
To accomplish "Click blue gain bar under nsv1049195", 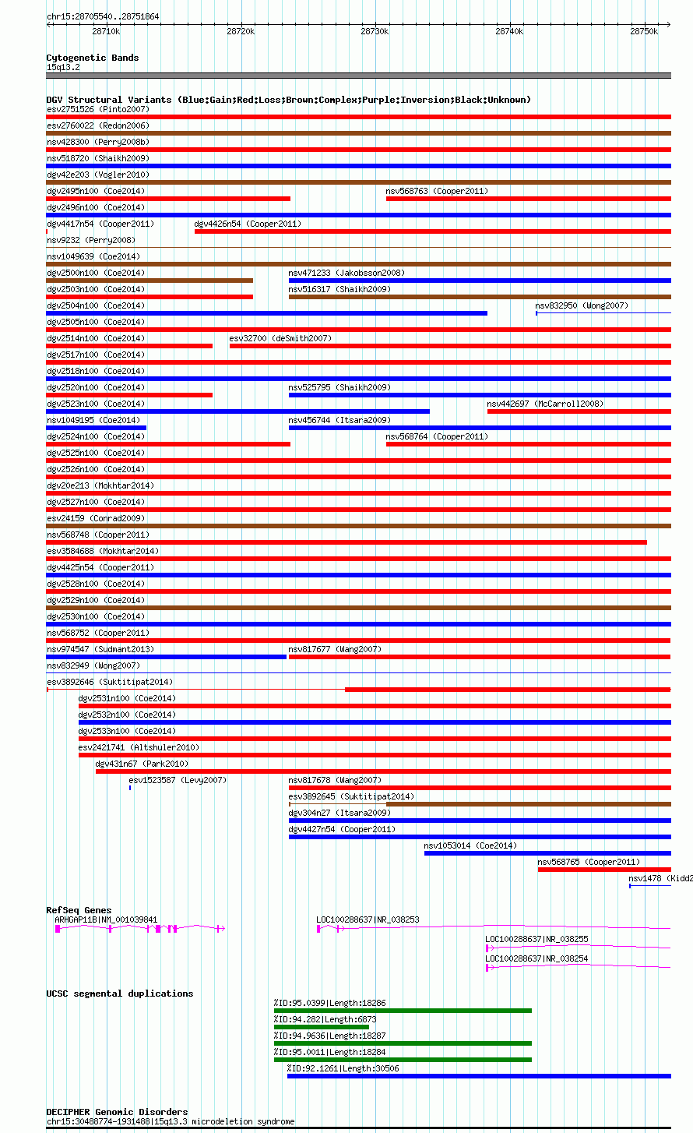I will [x=97, y=428].
